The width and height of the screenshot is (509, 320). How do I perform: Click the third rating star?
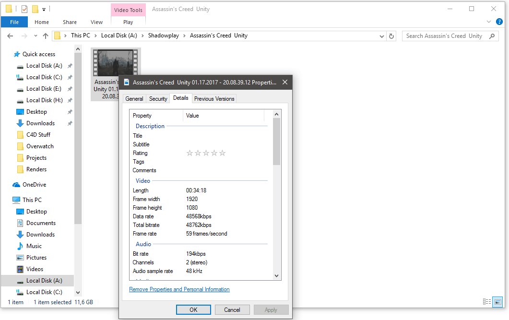coord(206,153)
